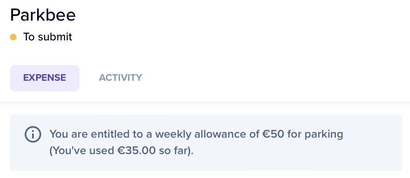Click the "To submit" status label
Screen dimensions: 410x178
click(48, 37)
